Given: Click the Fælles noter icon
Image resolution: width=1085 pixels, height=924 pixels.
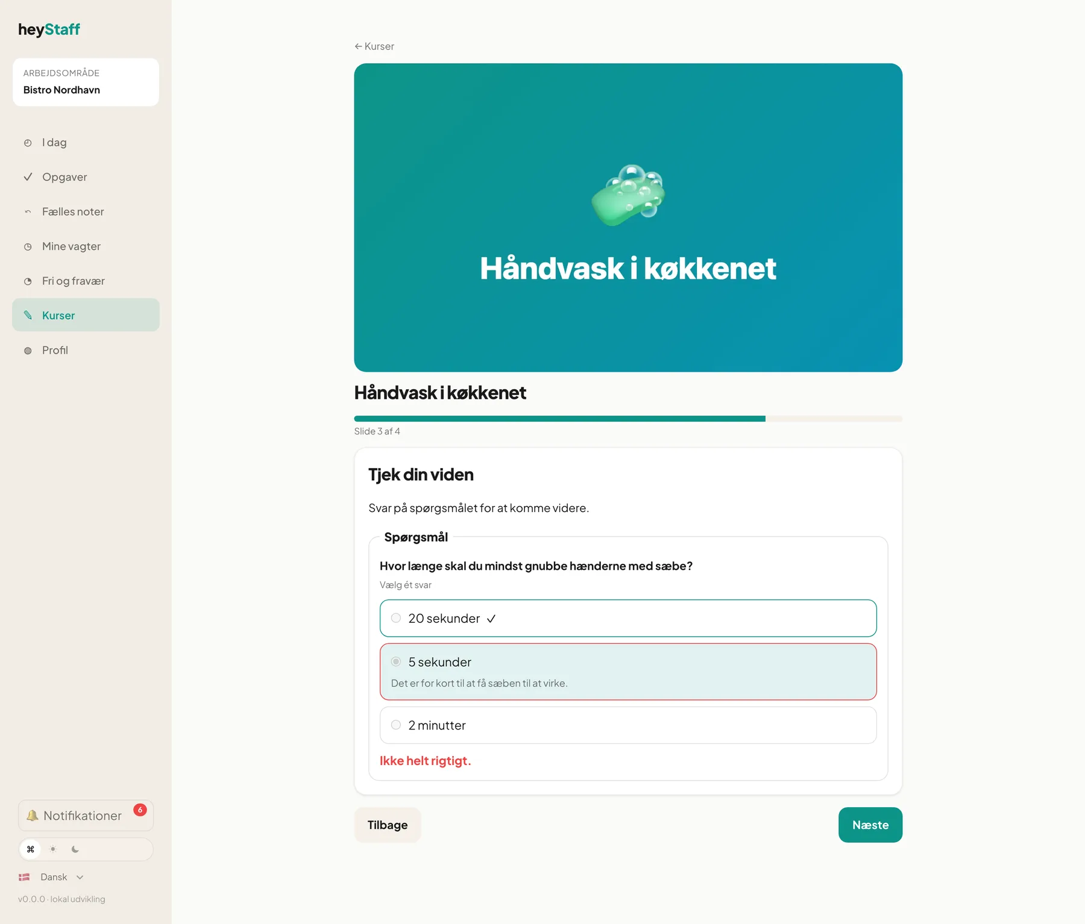Looking at the screenshot, I should pyautogui.click(x=28, y=212).
